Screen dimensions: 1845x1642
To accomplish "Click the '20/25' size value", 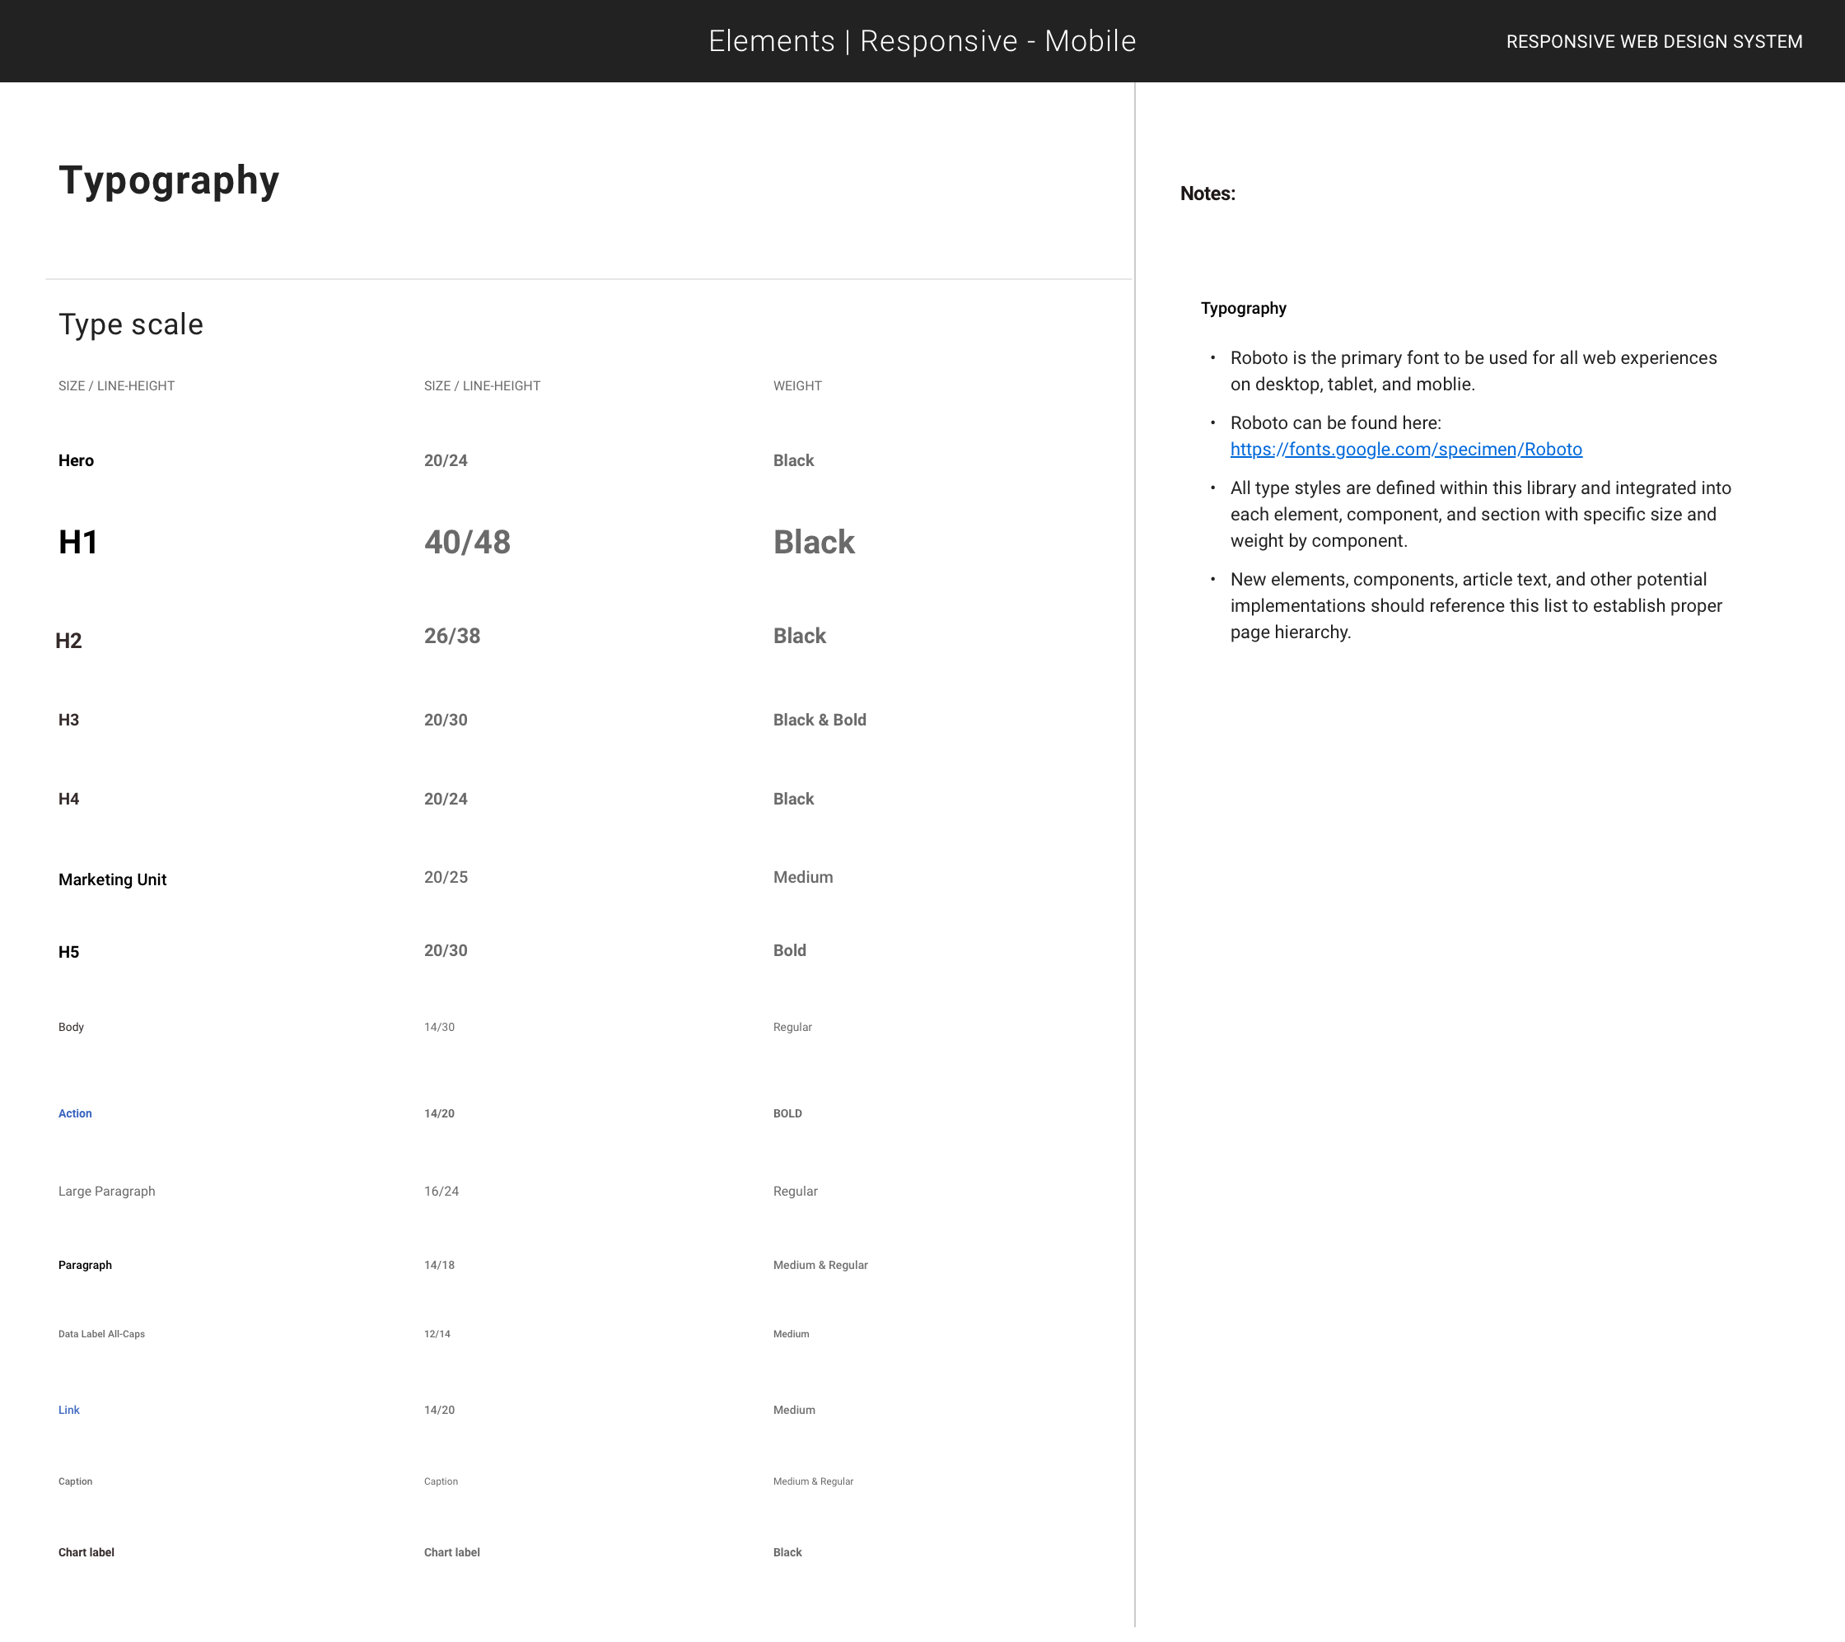I will [445, 878].
